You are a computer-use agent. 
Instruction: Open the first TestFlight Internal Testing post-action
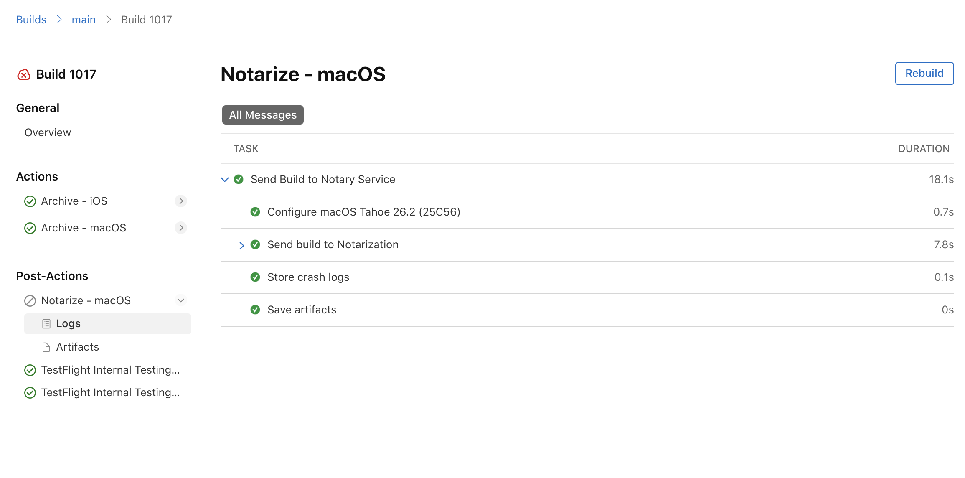point(110,370)
